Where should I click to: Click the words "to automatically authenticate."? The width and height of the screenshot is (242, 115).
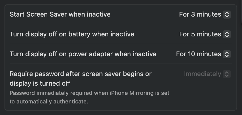point(49,102)
